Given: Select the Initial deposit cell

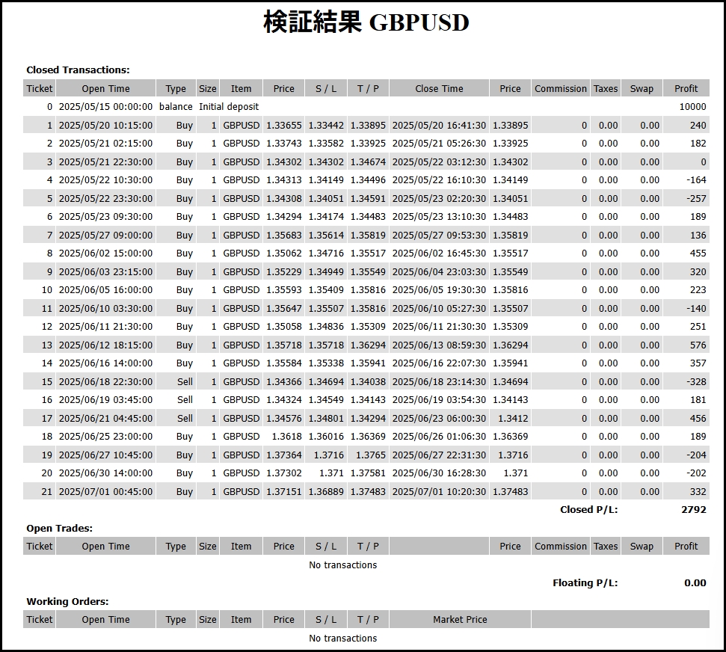Looking at the screenshot, I should coord(229,107).
